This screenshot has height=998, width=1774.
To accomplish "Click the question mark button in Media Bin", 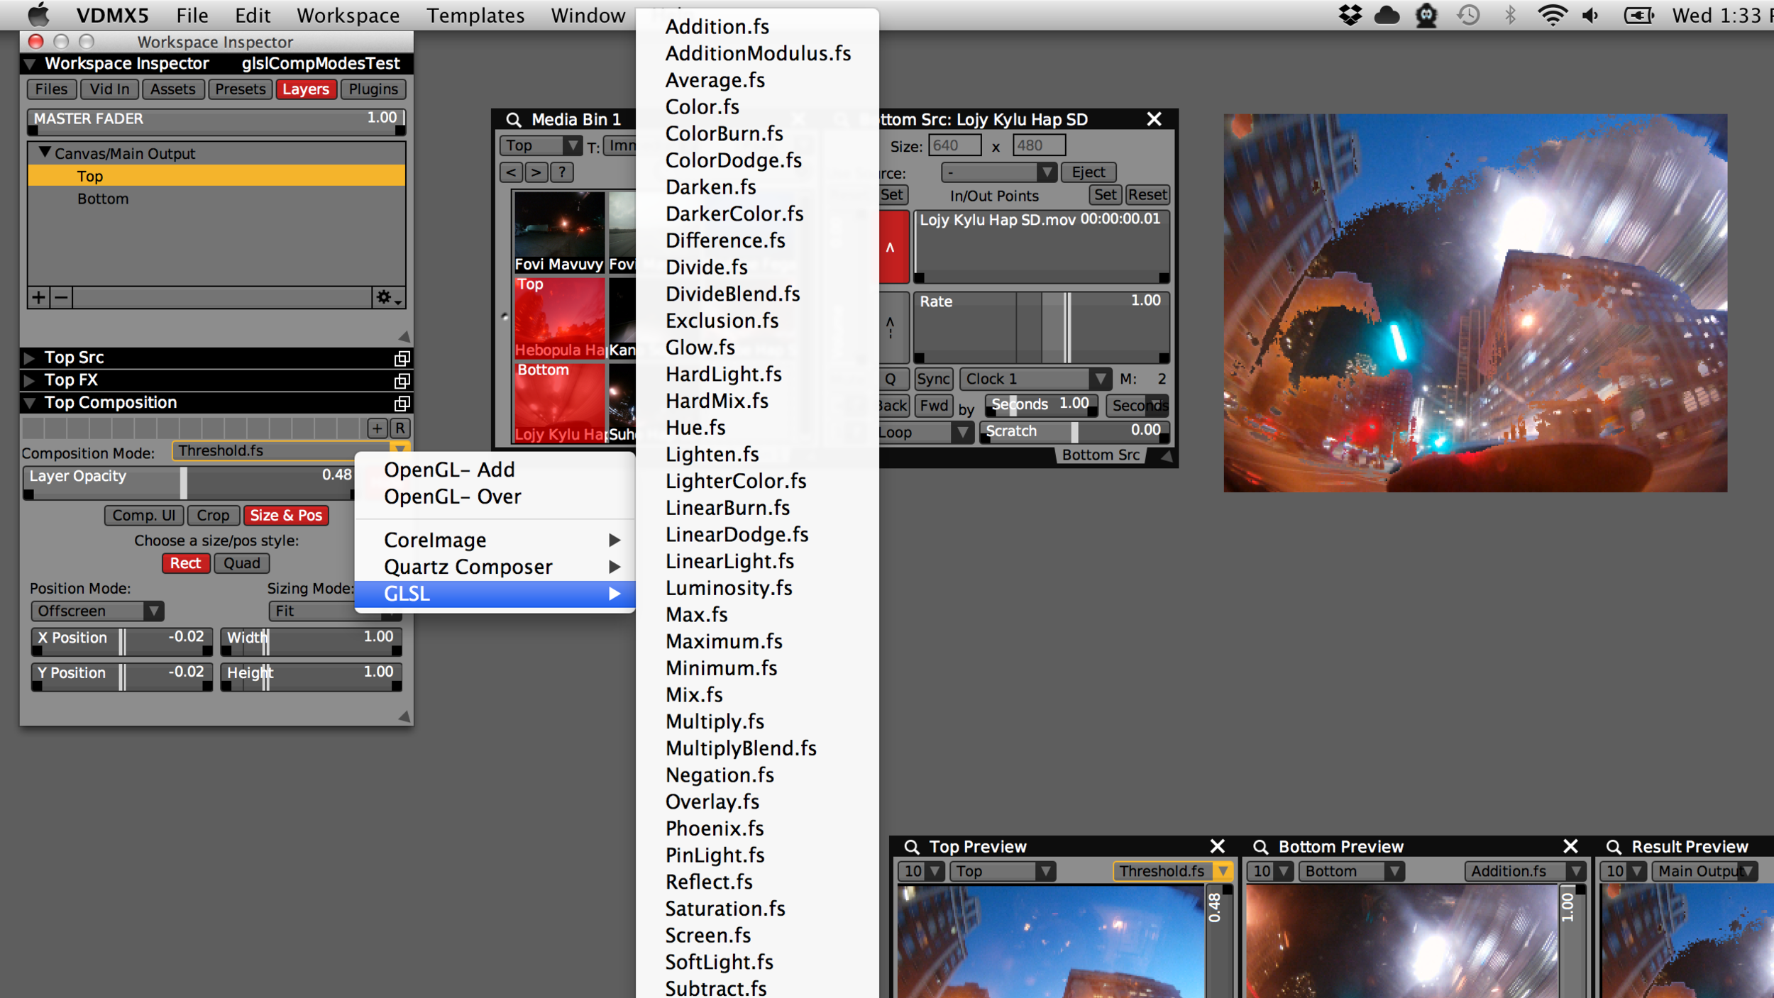I will (562, 172).
